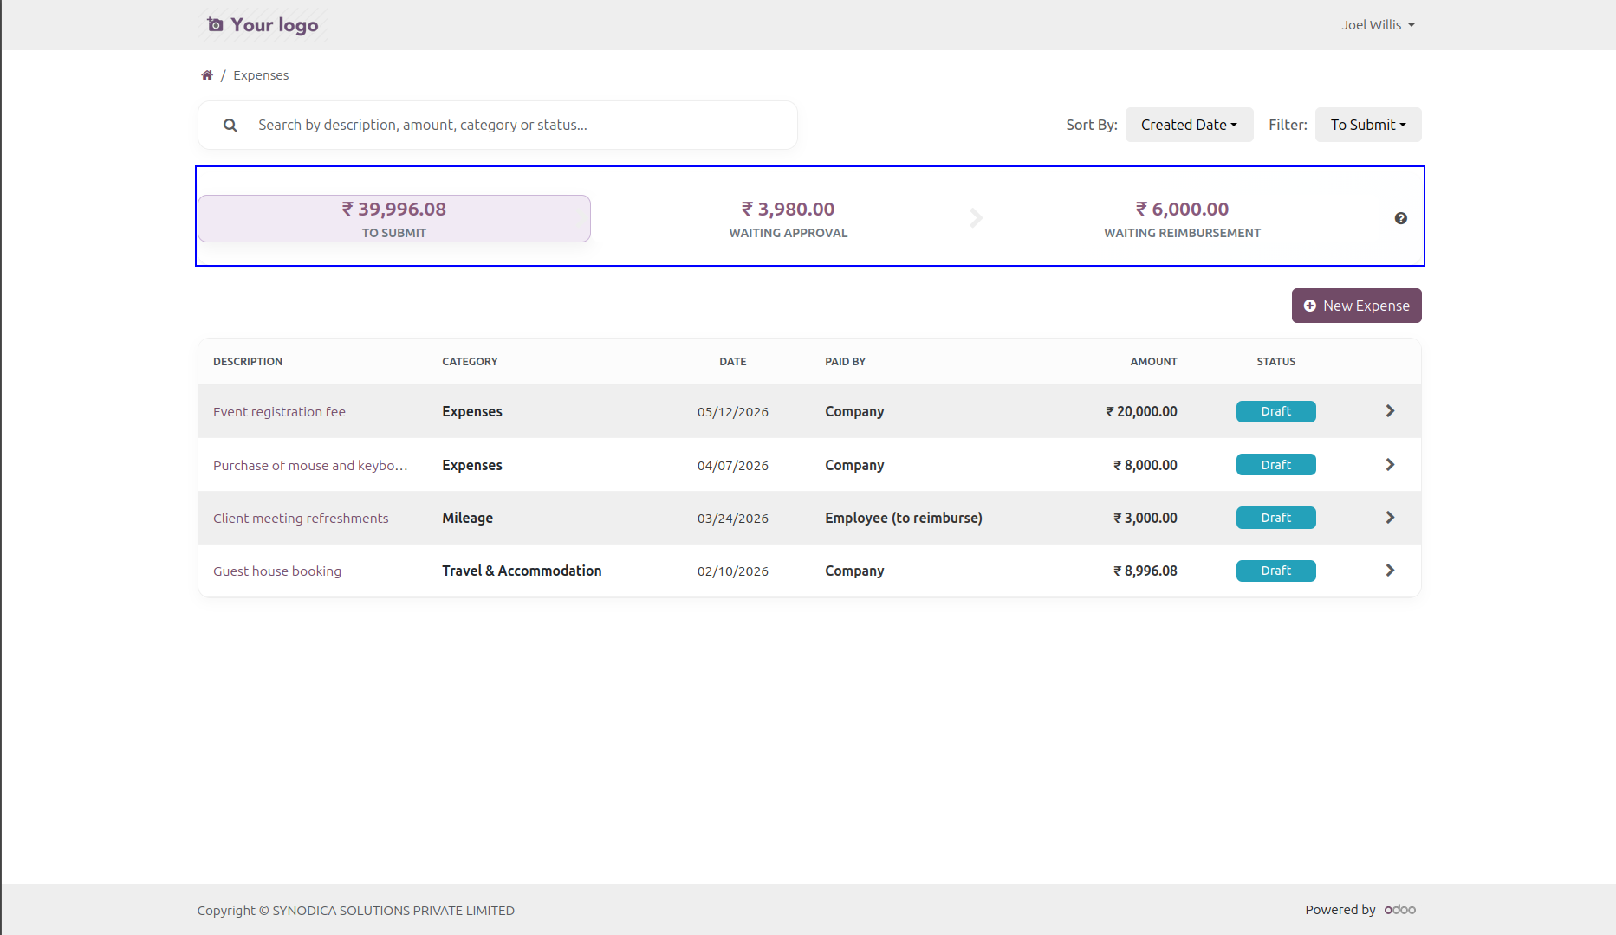Open Guest house booking expense
The height and width of the screenshot is (935, 1616).
pyautogui.click(x=277, y=571)
